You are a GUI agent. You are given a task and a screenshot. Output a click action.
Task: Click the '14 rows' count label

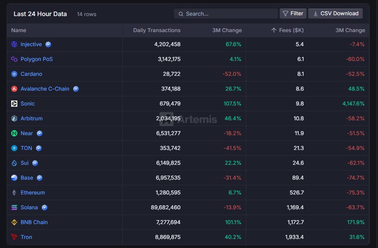86,14
